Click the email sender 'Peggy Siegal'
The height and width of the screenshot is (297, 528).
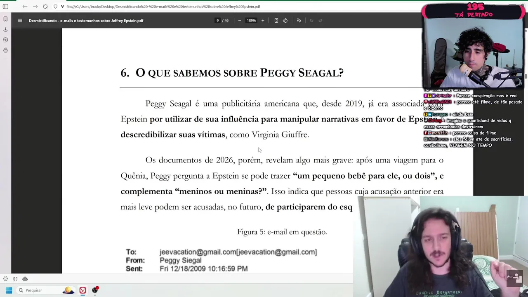(181, 260)
